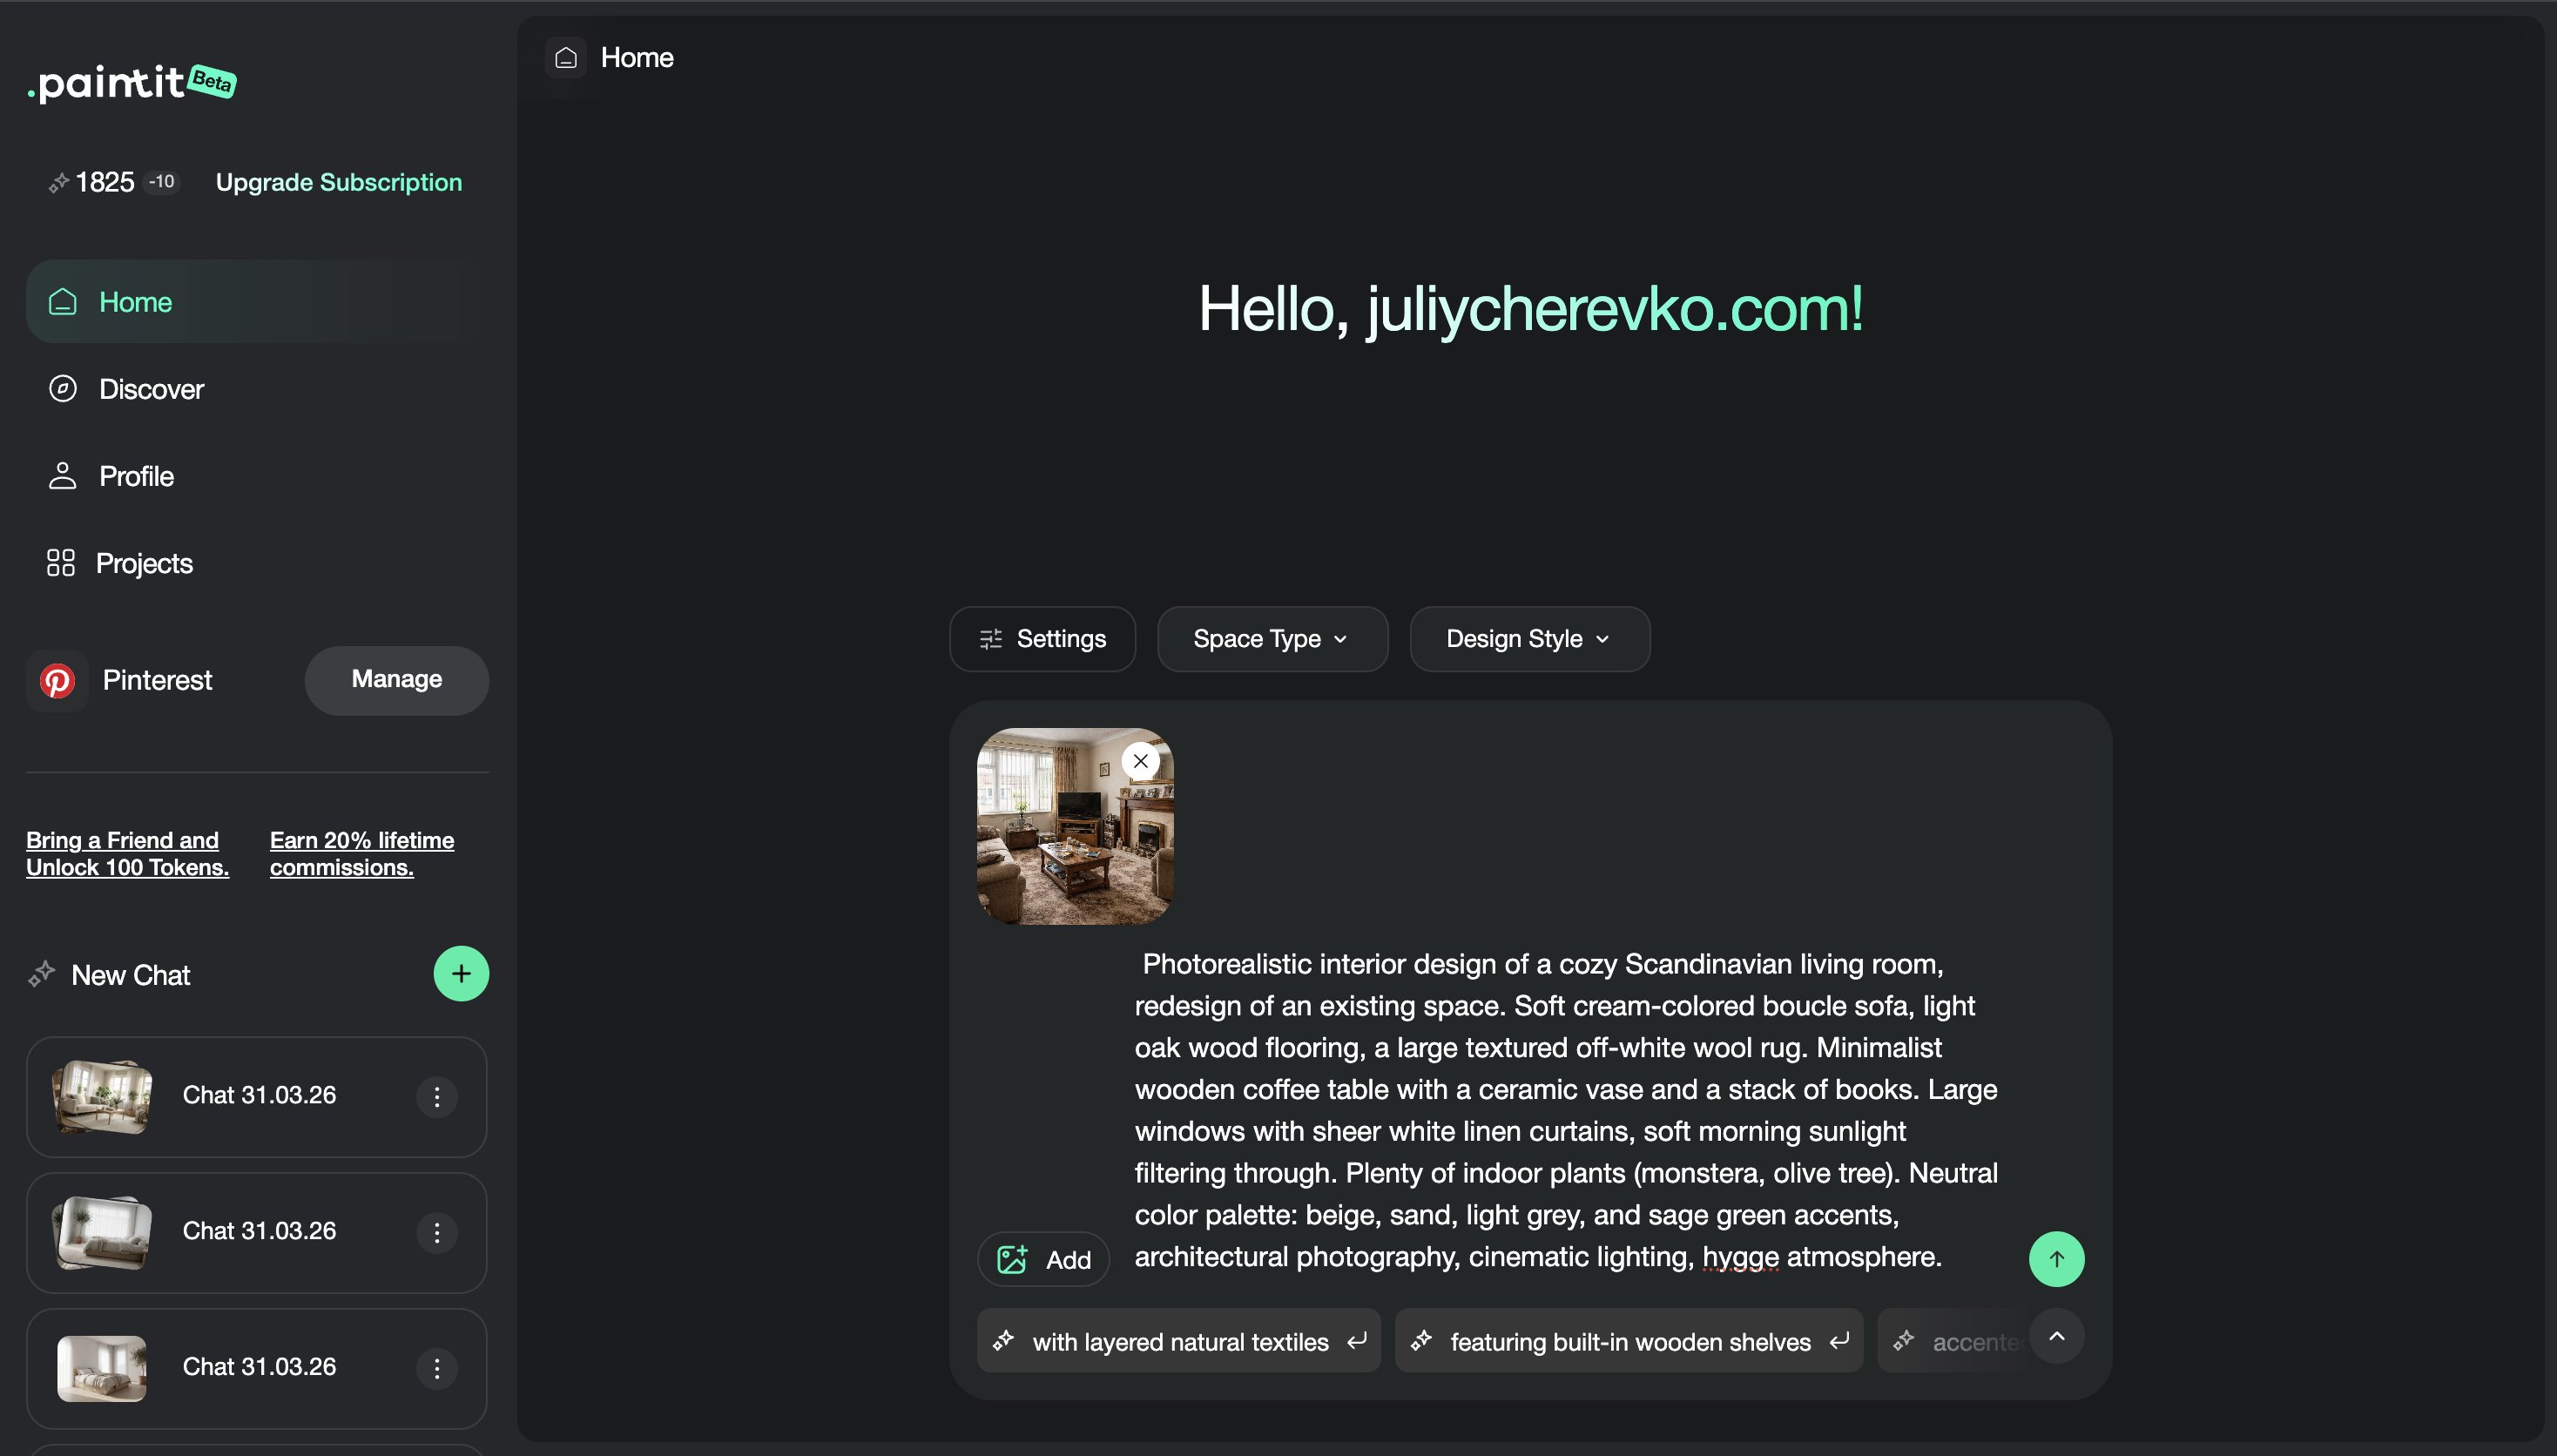This screenshot has height=1456, width=2557.
Task: Go to Projects in sidebar
Action: (144, 564)
